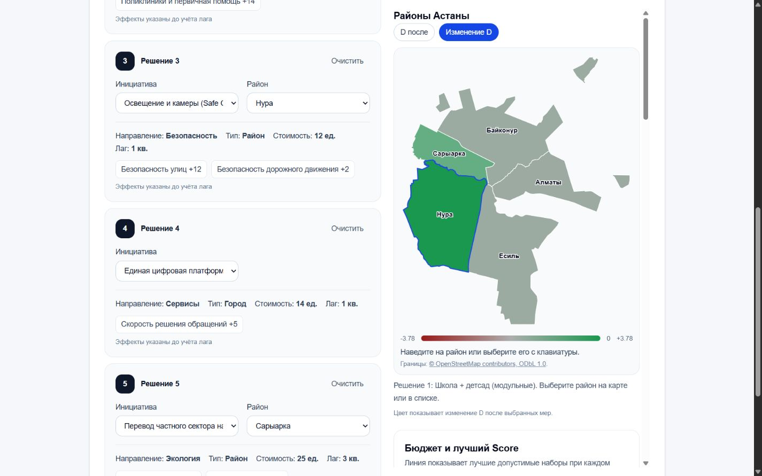Click 'Скорость решения обращений +5' chip
This screenshot has width=762, height=476.
coord(179,324)
